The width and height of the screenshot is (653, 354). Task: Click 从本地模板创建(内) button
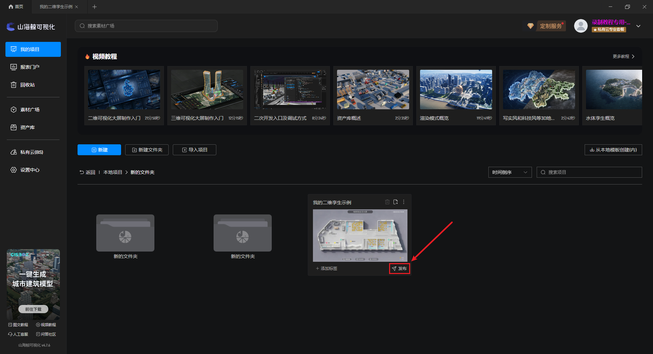pos(613,150)
